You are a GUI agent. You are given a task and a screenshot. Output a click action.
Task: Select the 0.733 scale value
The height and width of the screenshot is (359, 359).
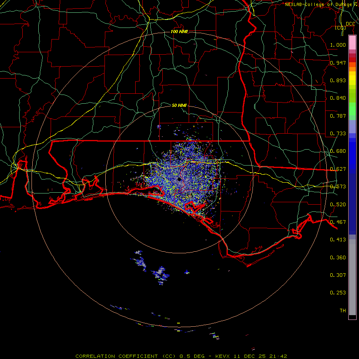(338, 134)
